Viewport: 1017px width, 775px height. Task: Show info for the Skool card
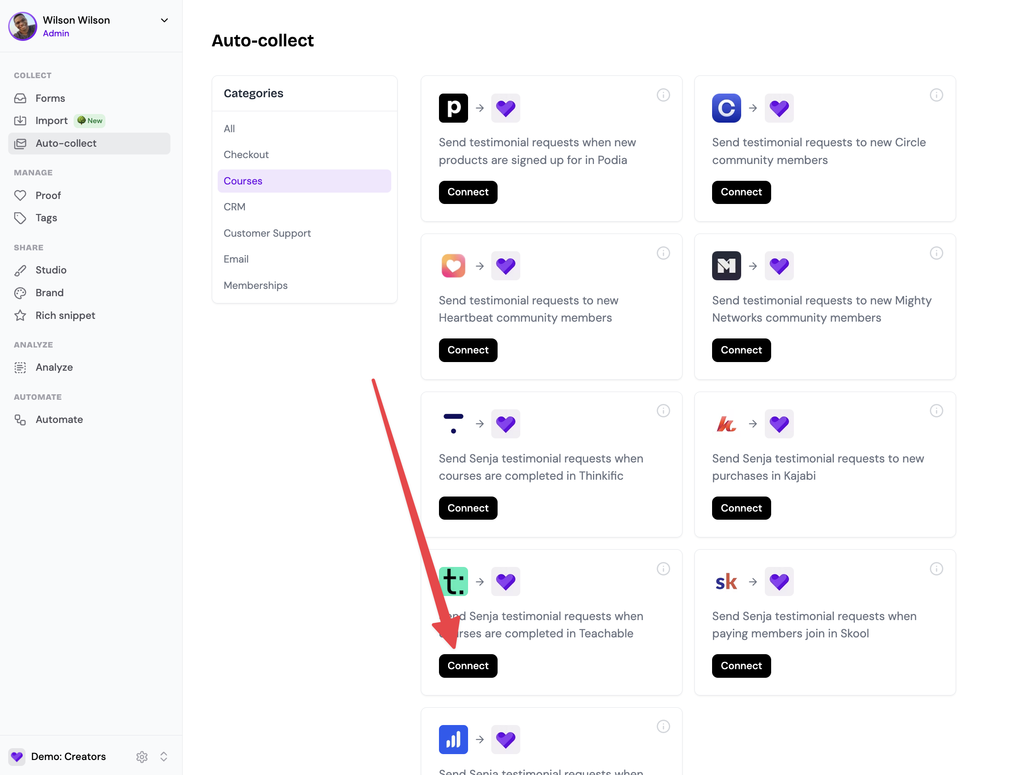[x=936, y=569]
